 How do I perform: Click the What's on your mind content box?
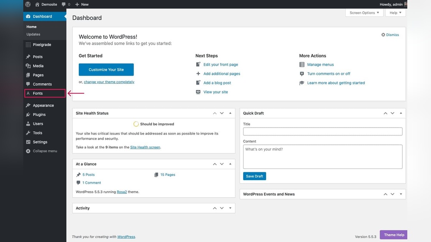(x=323, y=157)
